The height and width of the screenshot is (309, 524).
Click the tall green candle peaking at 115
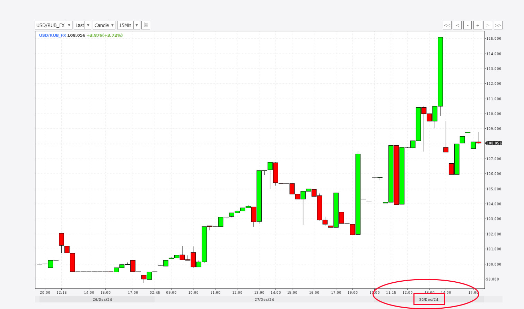440,72
